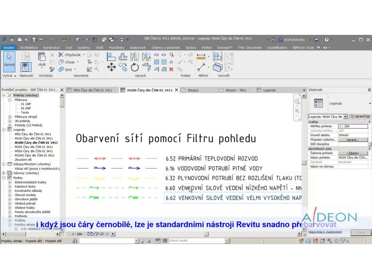Edit the Měřítko pohledu scale field
The image size is (372, 279).
pos(353,126)
